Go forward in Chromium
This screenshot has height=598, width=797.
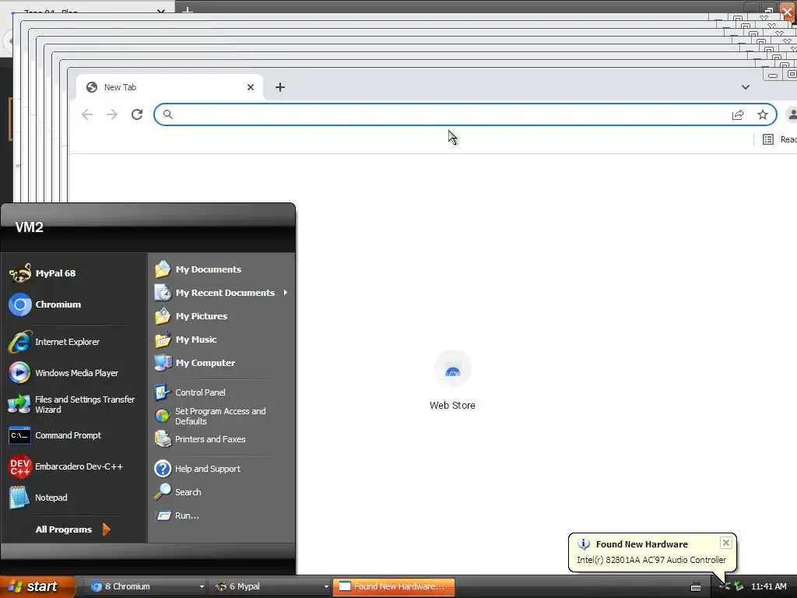[112, 114]
